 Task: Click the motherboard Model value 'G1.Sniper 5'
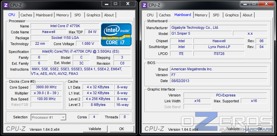pos(201,33)
